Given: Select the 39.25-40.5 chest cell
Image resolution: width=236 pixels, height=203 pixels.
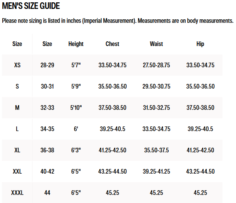Looking at the screenshot, I should [x=113, y=129].
